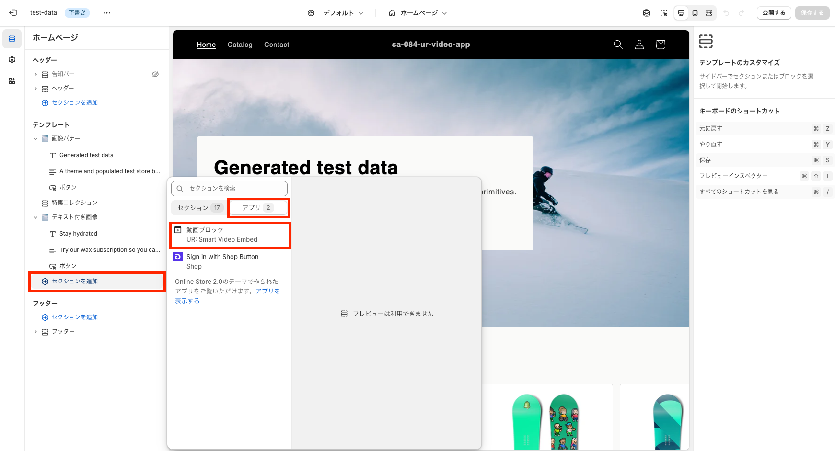Select desktop view in the device toggle group
The width and height of the screenshot is (835, 451).
coord(681,13)
